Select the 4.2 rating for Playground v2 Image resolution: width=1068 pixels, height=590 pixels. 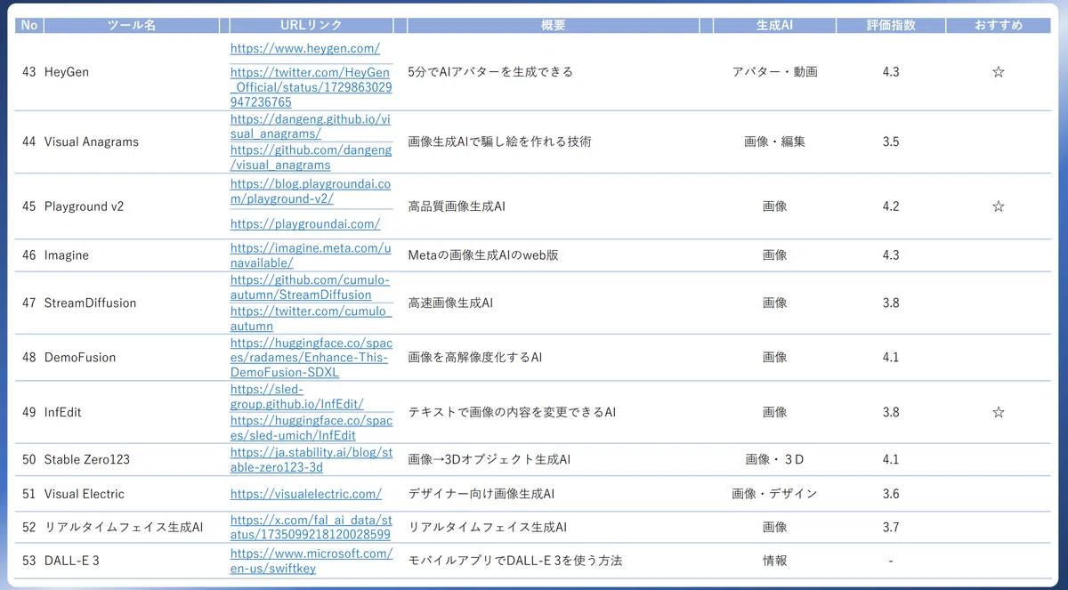click(x=891, y=206)
